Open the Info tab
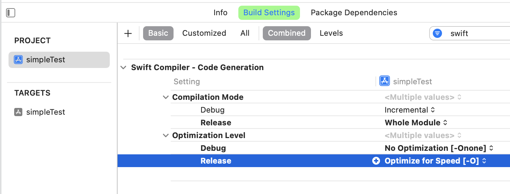This screenshot has width=510, height=194. click(220, 13)
